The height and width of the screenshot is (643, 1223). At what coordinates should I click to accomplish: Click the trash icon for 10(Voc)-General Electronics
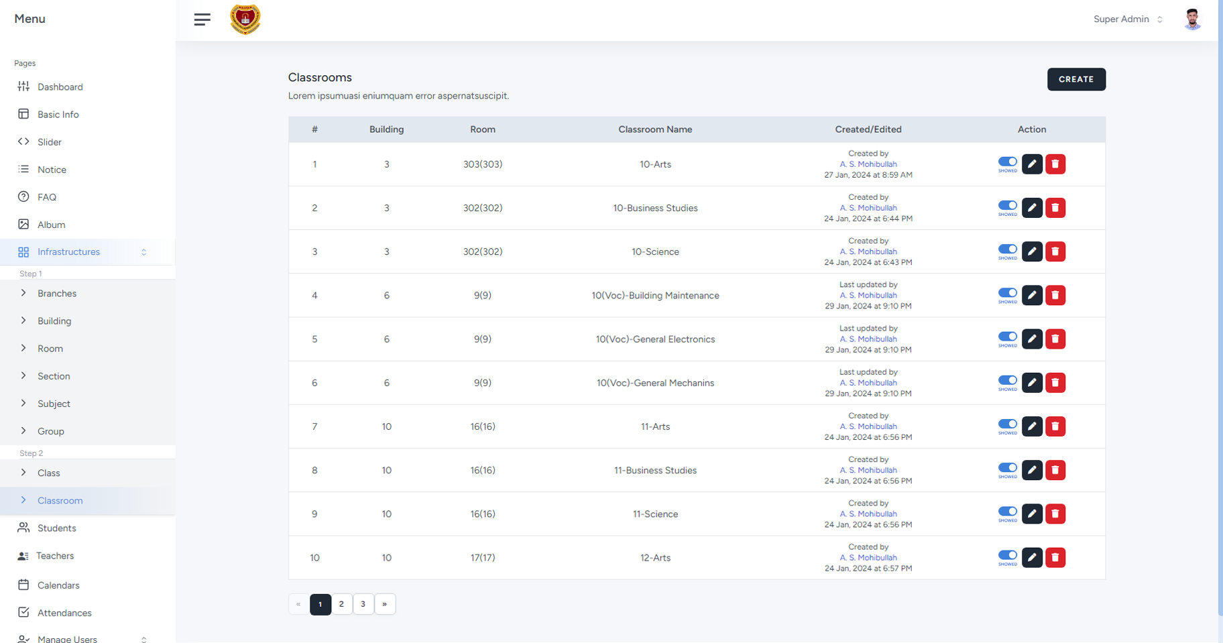1055,339
